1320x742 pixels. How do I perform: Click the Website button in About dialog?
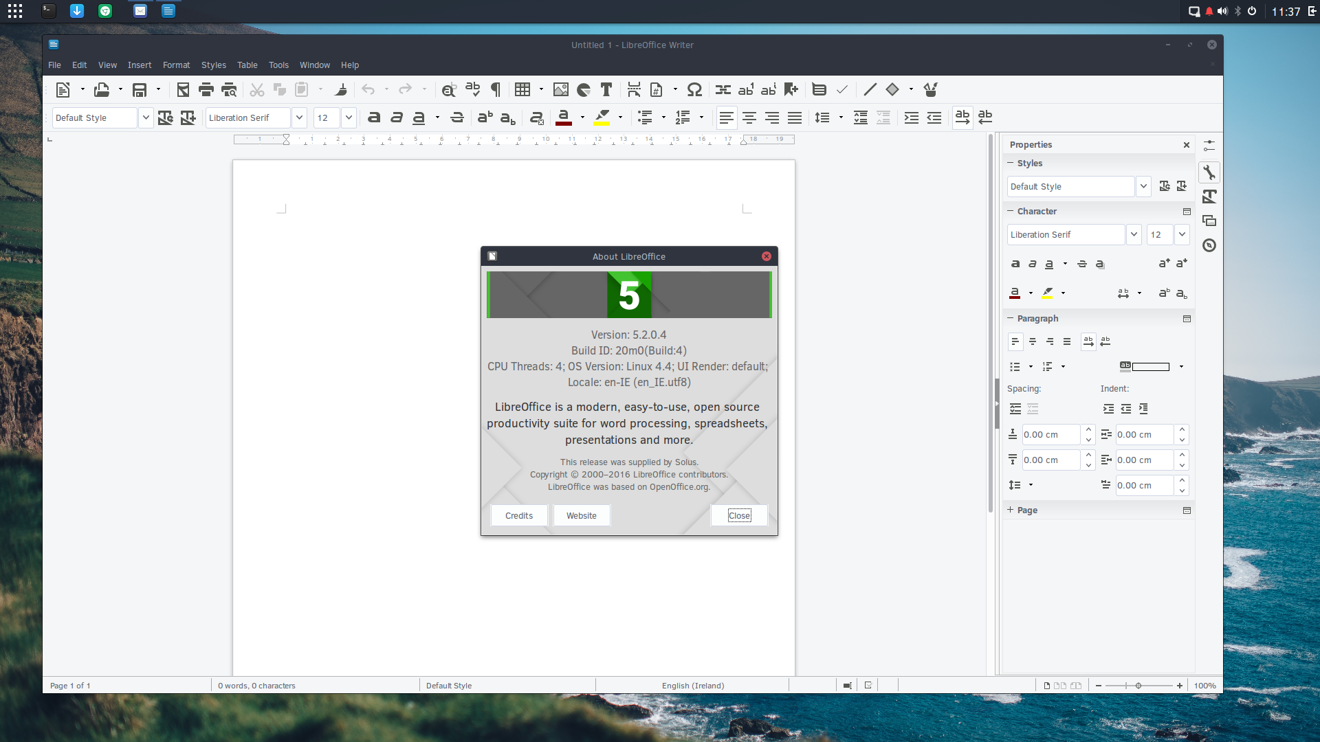pos(582,515)
